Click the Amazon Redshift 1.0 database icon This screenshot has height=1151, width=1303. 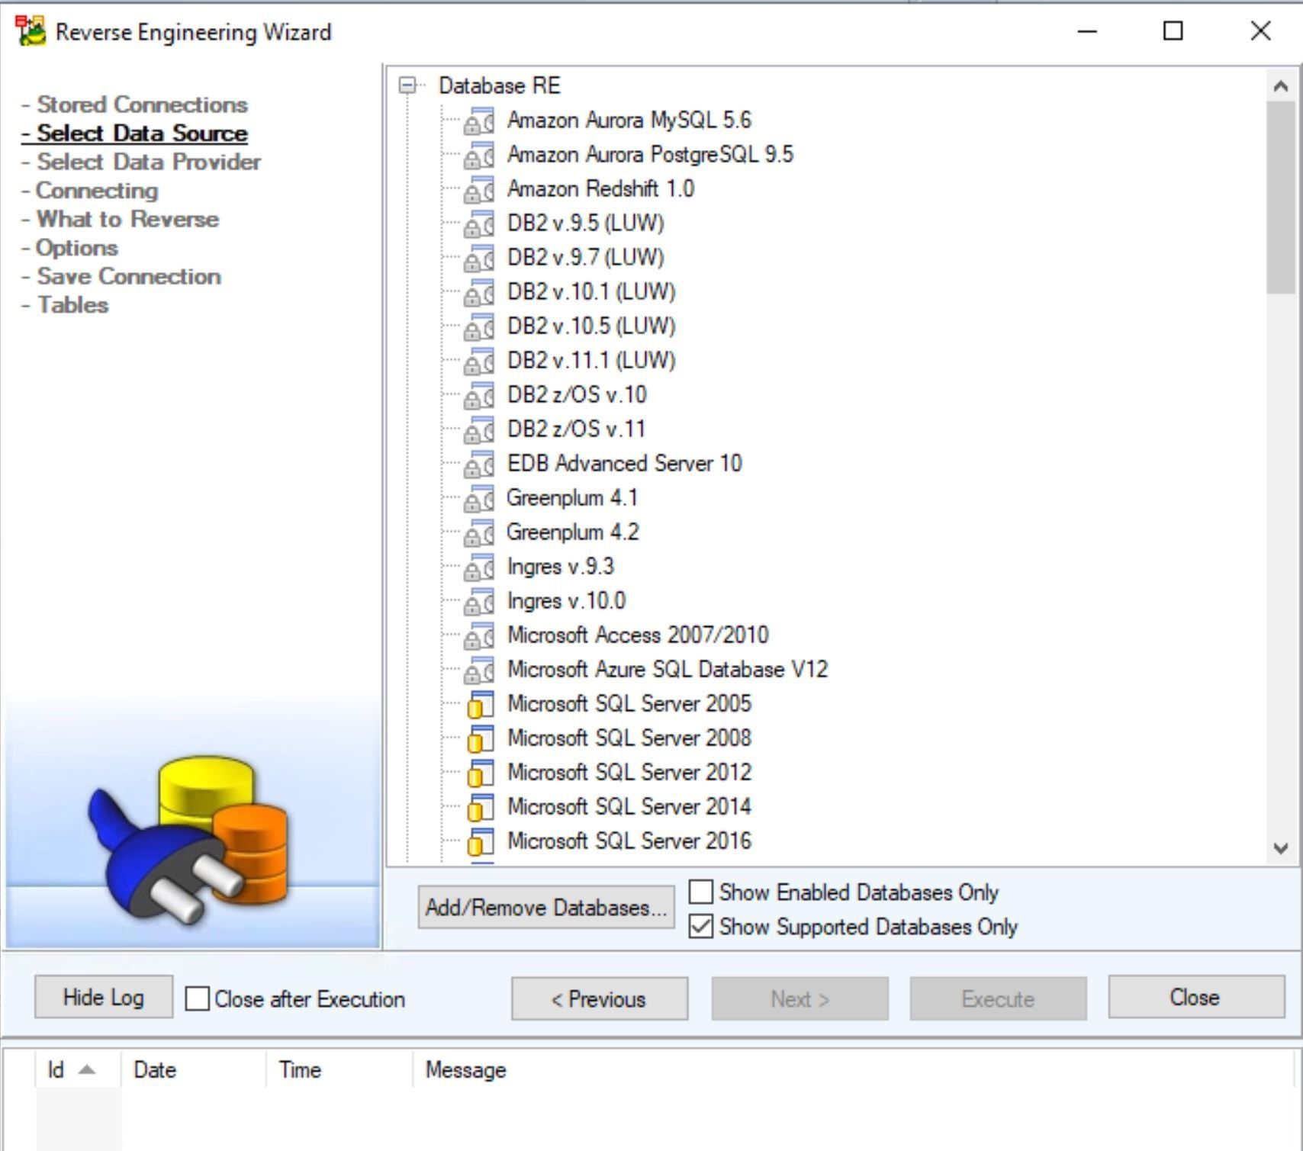pos(479,189)
